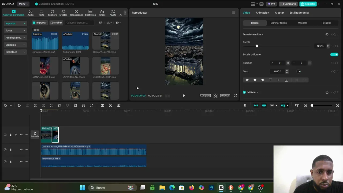Screen dimensions: 343x193
Task: Click the Exportar button
Action: tap(308, 4)
